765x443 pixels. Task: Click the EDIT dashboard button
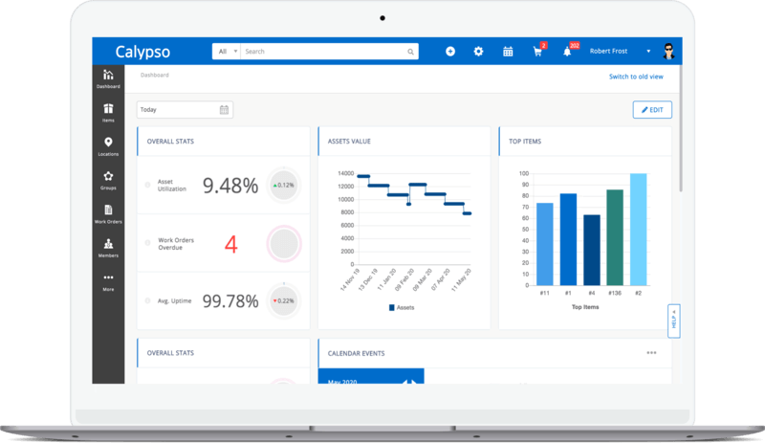[x=652, y=110]
